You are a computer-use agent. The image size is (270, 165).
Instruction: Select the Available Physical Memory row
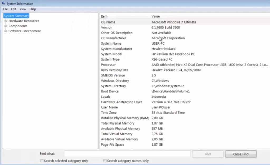coord(185,129)
